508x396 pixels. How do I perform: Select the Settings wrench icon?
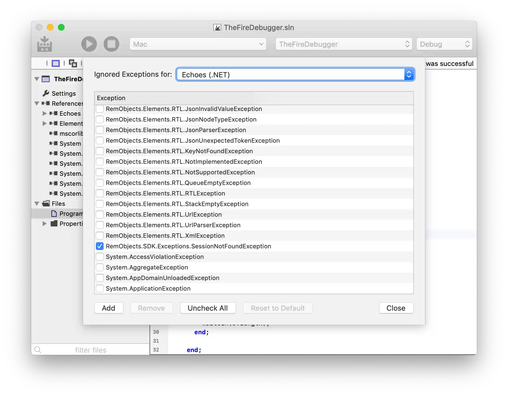coord(46,93)
